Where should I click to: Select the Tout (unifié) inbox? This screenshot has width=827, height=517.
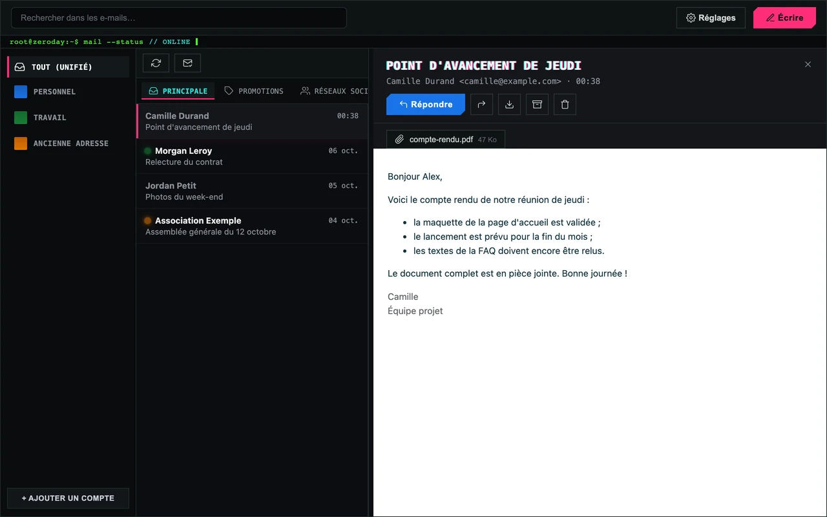(x=68, y=67)
